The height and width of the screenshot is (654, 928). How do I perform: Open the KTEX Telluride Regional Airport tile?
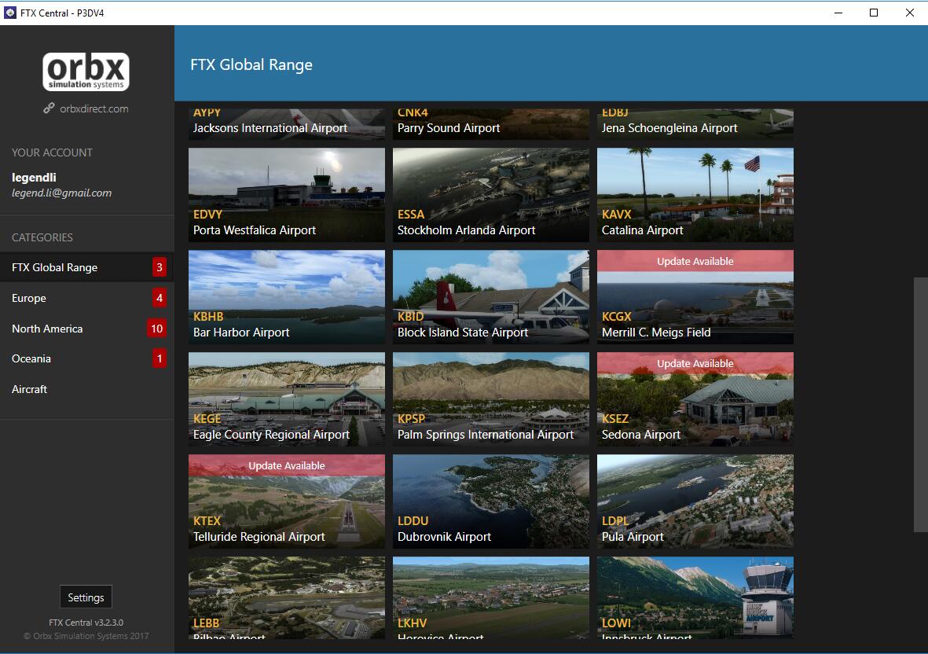(x=286, y=502)
